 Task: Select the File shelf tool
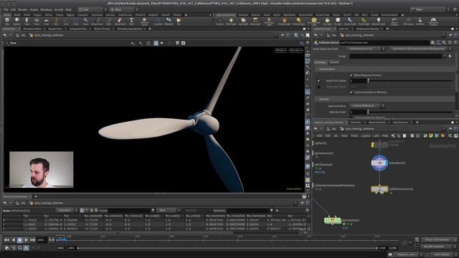point(179,21)
